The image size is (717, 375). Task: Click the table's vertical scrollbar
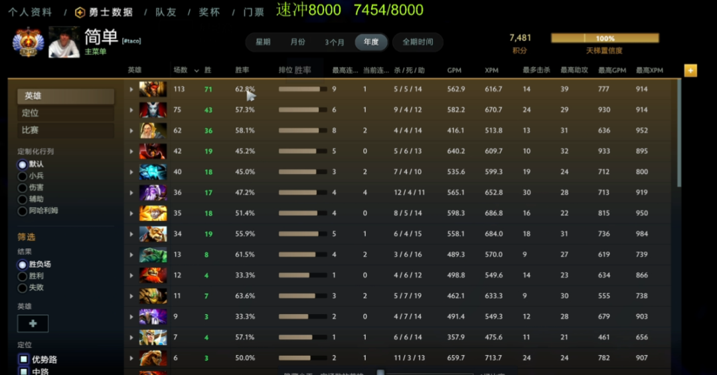click(679, 133)
